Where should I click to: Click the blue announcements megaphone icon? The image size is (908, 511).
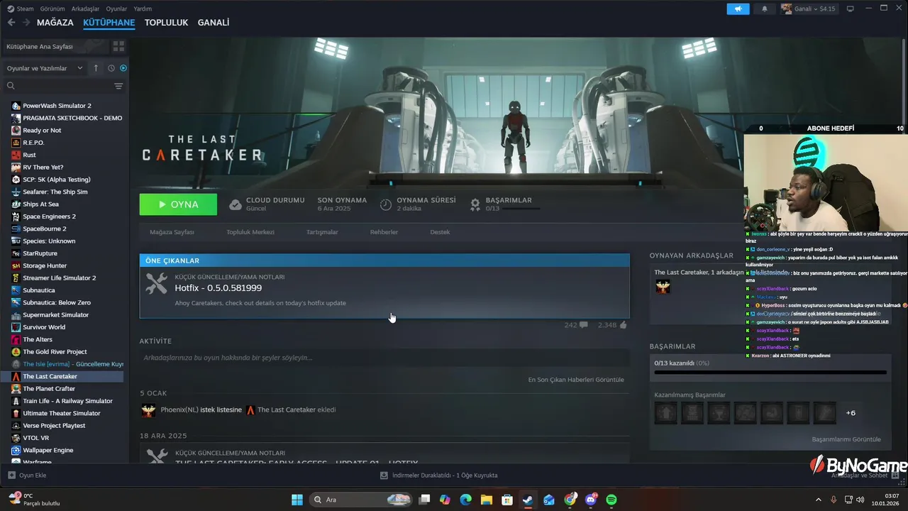point(738,9)
